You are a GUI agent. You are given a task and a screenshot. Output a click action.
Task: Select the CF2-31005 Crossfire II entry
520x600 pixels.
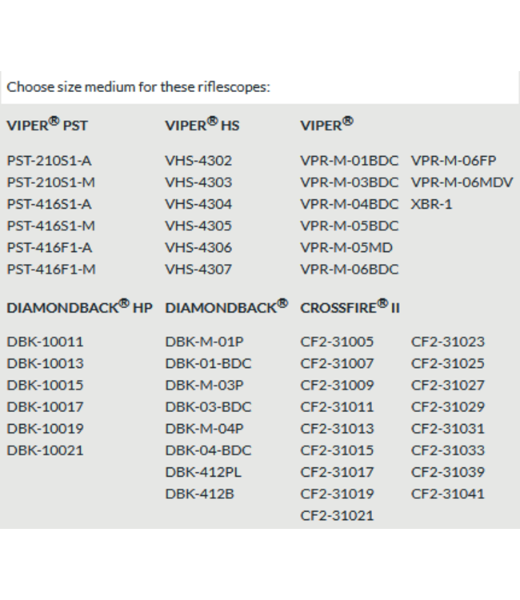[337, 342]
